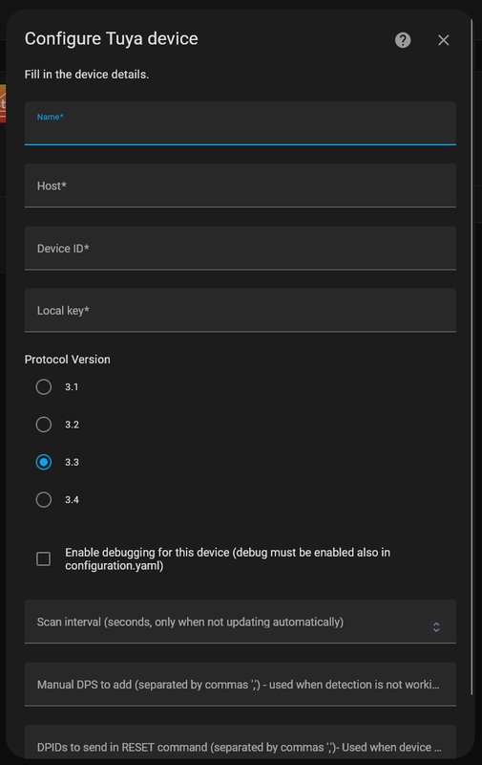Click the Scan interval seconds field
Image resolution: width=482 pixels, height=765 pixels.
tap(240, 622)
